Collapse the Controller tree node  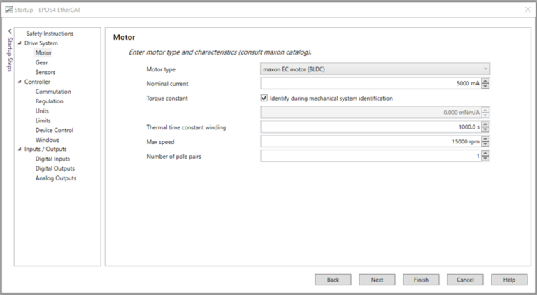[20, 82]
